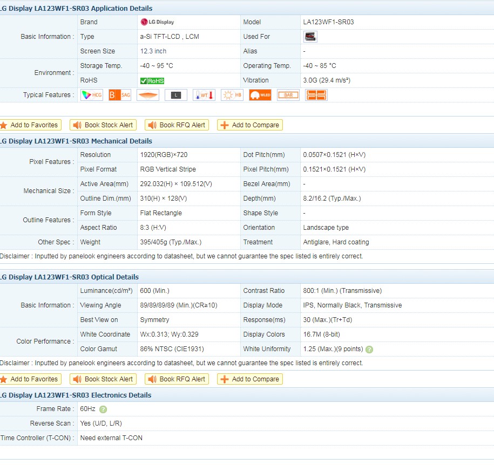The width and height of the screenshot is (494, 465).
Task: Select the depth value 8.2/16.2 (Typ./Max.)
Action: (x=332, y=199)
